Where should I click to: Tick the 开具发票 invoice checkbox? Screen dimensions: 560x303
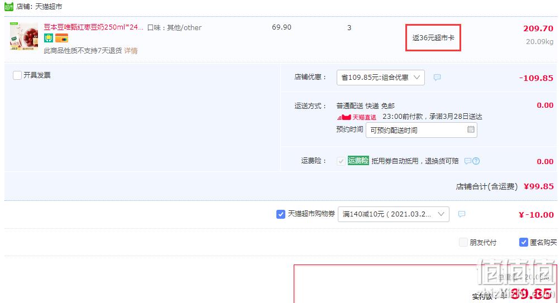tap(17, 75)
